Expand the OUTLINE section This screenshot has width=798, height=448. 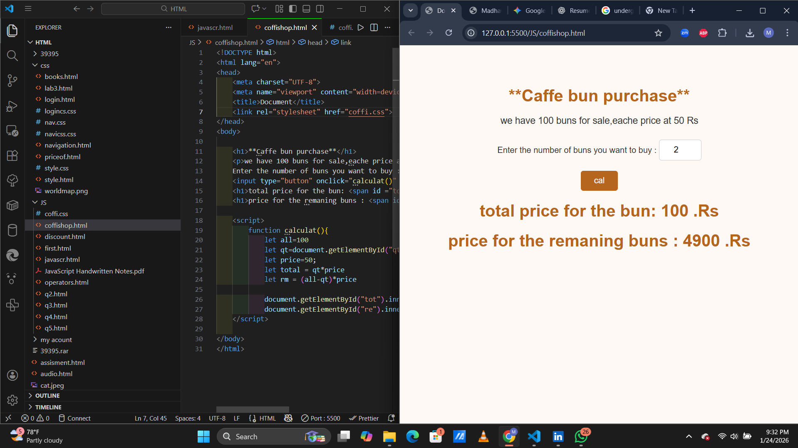click(47, 396)
